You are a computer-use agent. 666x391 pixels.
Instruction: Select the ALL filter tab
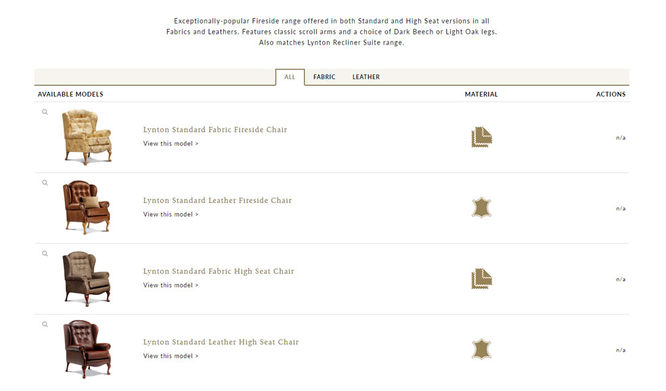(290, 77)
